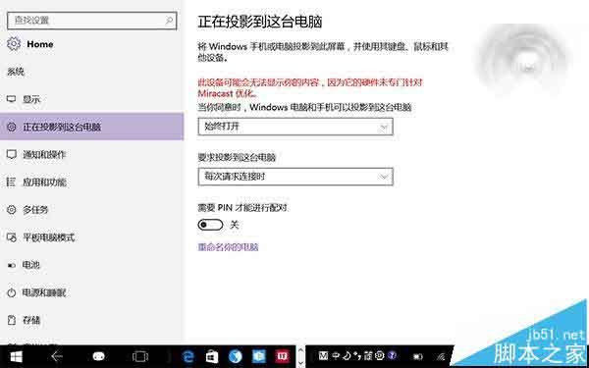
Task: Click the 显示 monitor icon
Action: 11,99
